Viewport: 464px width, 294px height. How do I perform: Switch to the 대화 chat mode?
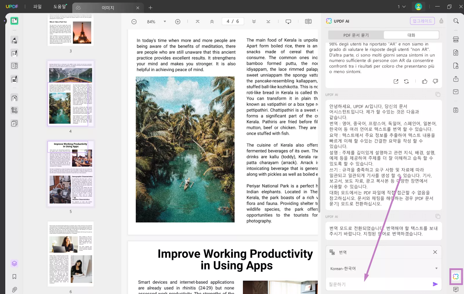coord(411,35)
